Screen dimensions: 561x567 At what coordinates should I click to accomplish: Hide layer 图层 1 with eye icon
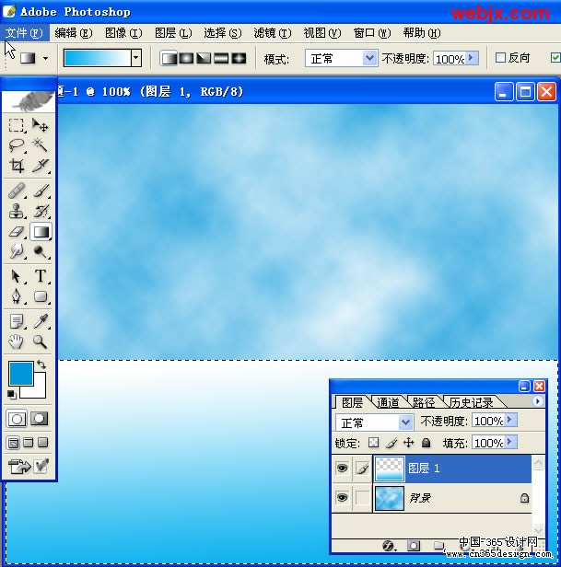click(342, 469)
